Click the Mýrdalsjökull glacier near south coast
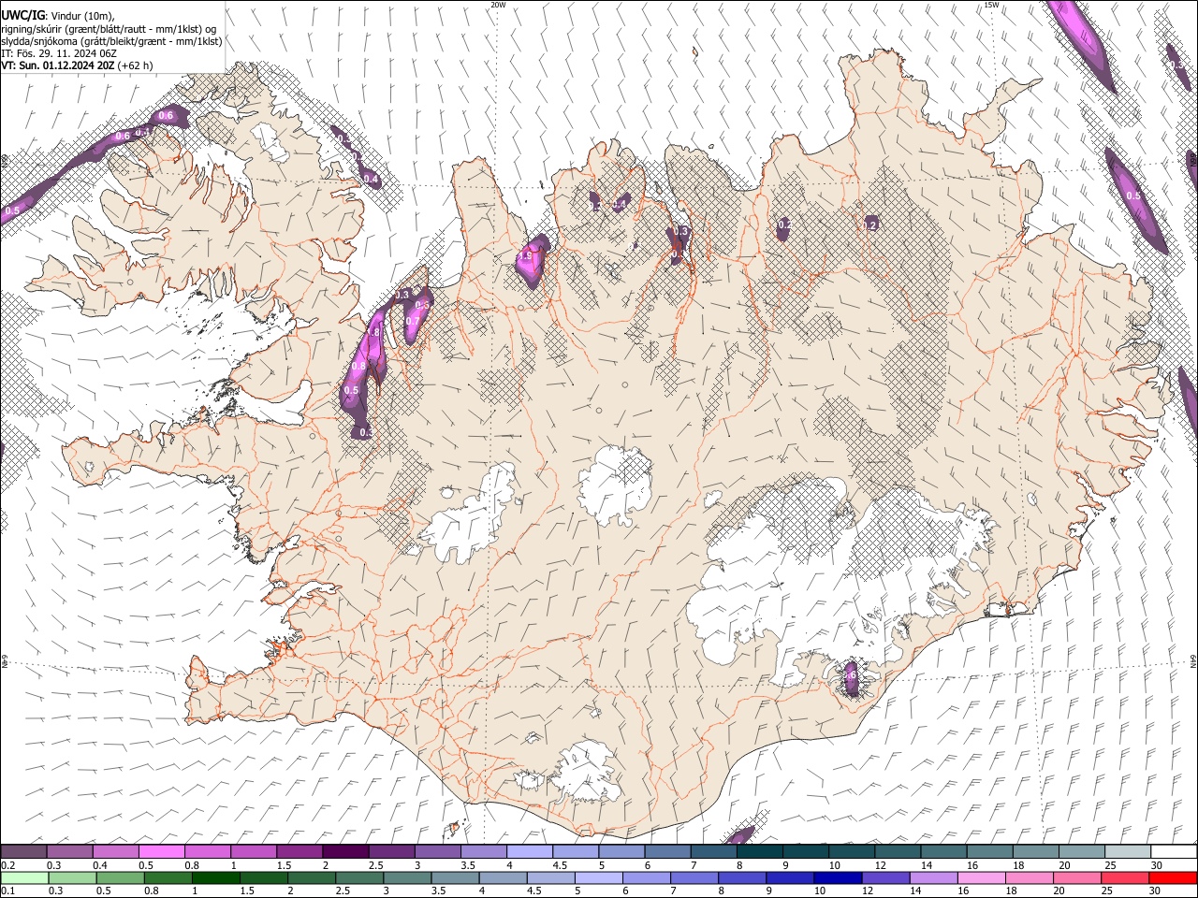This screenshot has width=1198, height=898. (x=588, y=772)
